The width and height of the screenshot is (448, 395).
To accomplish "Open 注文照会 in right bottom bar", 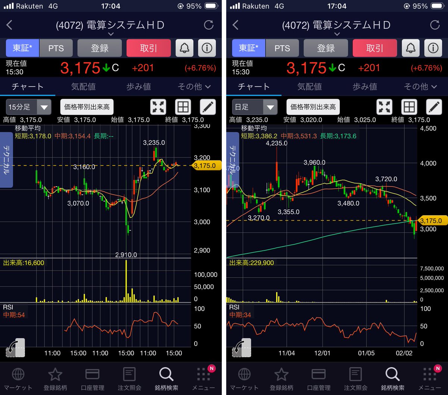I will (x=355, y=379).
